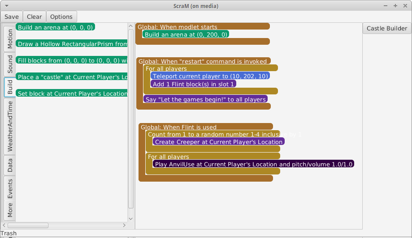Select the Create Creeper block
Screen dimensions: 412x238
pyautogui.click(x=218, y=142)
